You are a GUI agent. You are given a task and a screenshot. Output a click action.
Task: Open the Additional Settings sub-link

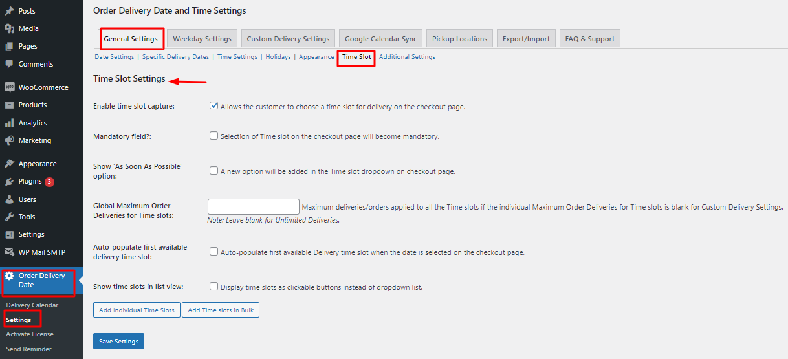tap(407, 57)
